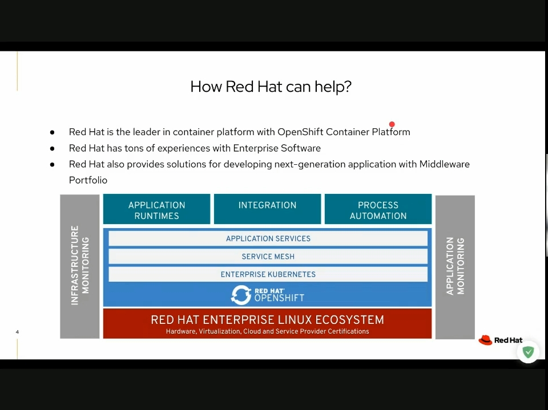The width and height of the screenshot is (548, 410).
Task: Click the page number 4 in the corner
Action: (x=17, y=331)
